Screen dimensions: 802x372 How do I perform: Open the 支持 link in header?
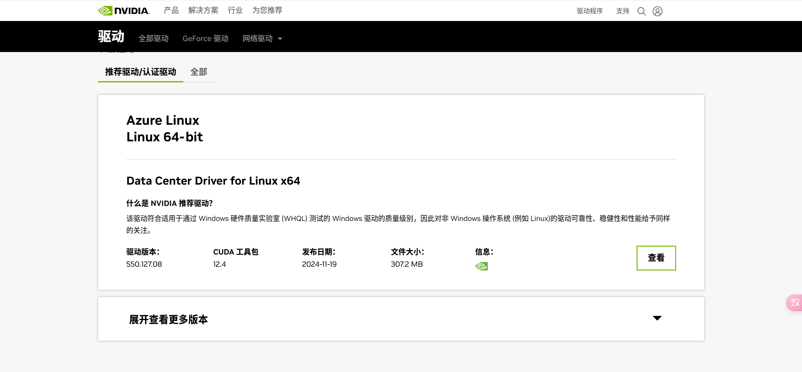pyautogui.click(x=622, y=11)
